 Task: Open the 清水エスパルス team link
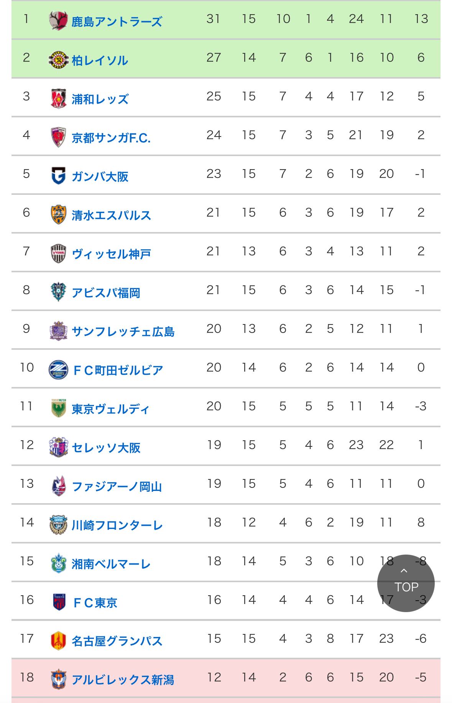pyautogui.click(x=111, y=215)
